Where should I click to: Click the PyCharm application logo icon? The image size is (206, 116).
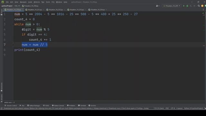pos(3,2)
